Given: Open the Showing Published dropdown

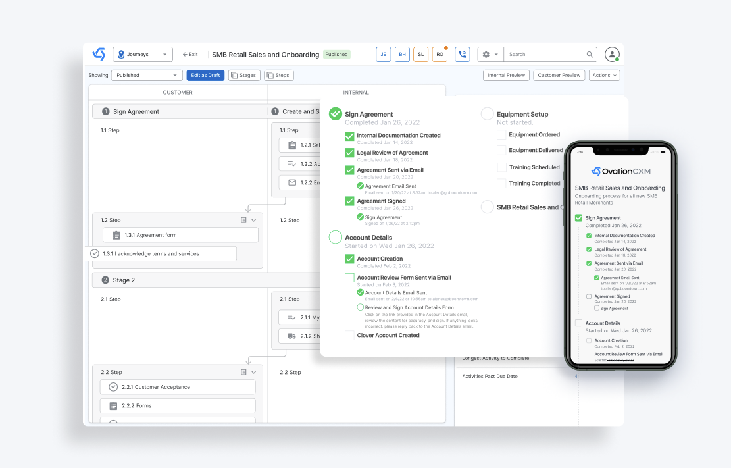Looking at the screenshot, I should 147,75.
